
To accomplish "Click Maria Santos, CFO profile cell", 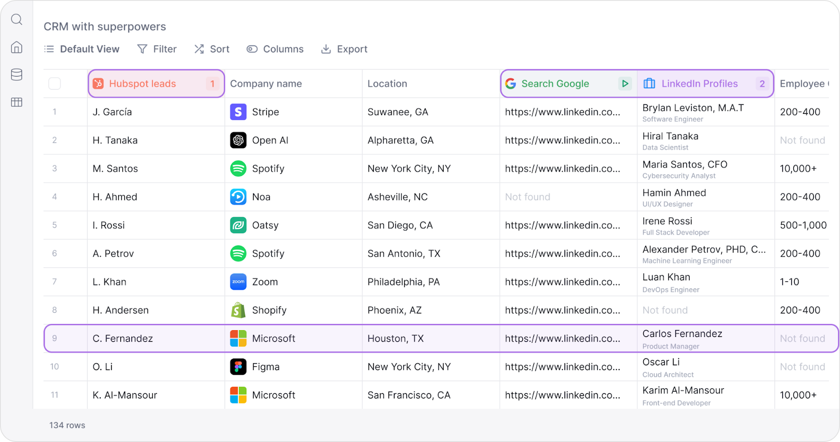I will tap(706, 169).
